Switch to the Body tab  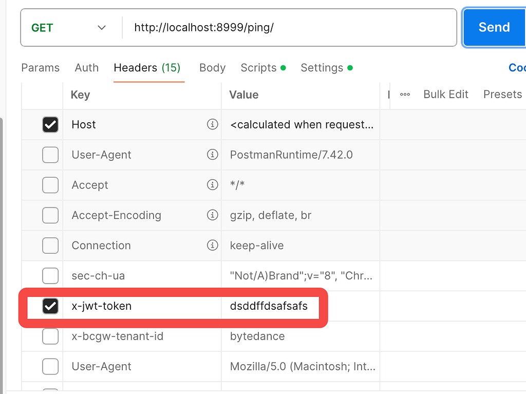pyautogui.click(x=212, y=67)
